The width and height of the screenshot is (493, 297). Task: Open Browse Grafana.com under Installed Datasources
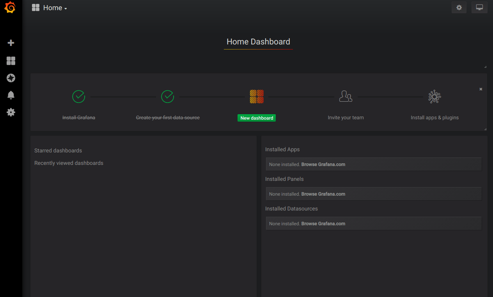point(323,224)
